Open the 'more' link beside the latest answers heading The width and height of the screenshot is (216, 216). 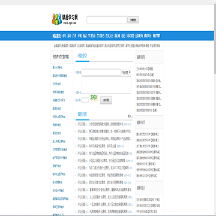pos(130,116)
